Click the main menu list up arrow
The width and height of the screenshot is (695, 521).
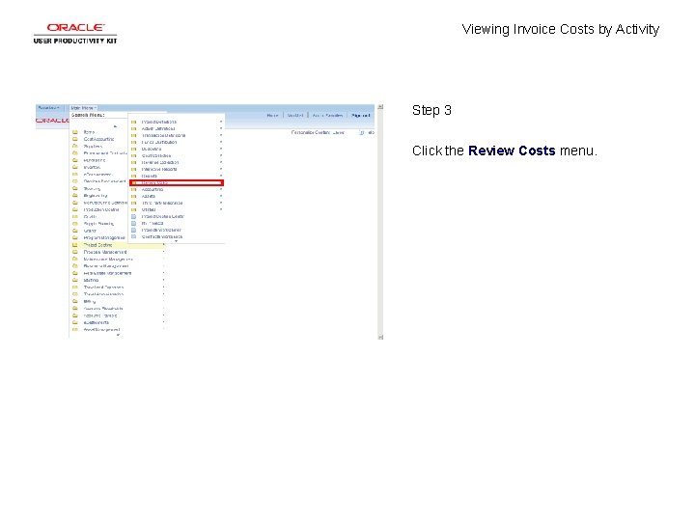[115, 126]
